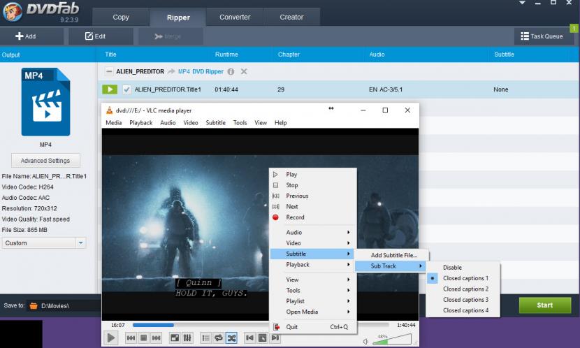580x348 pixels.
Task: Adjust the VLC volume slider
Action: (x=392, y=340)
